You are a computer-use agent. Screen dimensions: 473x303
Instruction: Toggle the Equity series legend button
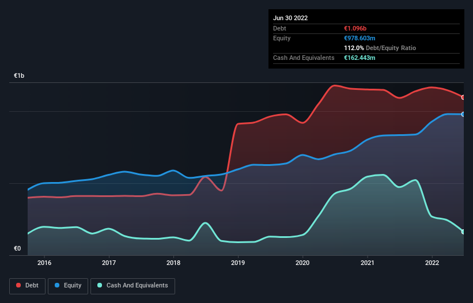point(68,286)
